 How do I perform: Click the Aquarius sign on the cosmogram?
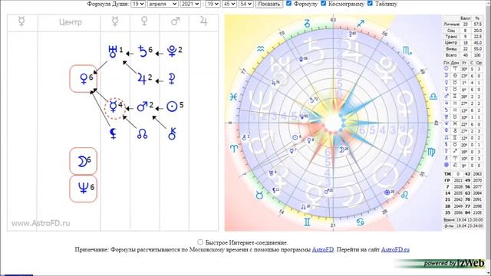click(261, 49)
